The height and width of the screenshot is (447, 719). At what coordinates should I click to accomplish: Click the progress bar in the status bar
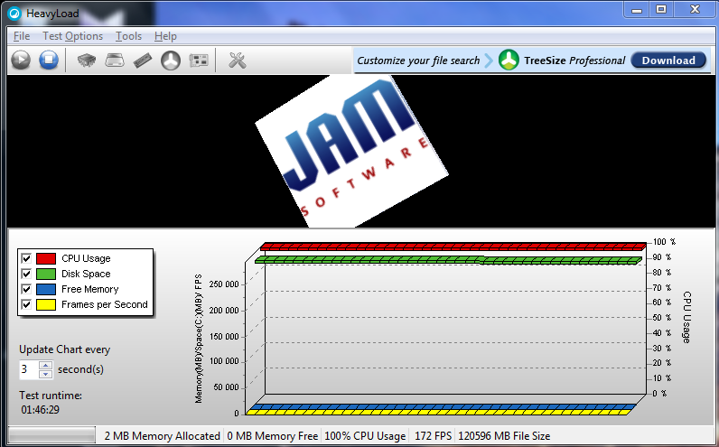point(51,435)
